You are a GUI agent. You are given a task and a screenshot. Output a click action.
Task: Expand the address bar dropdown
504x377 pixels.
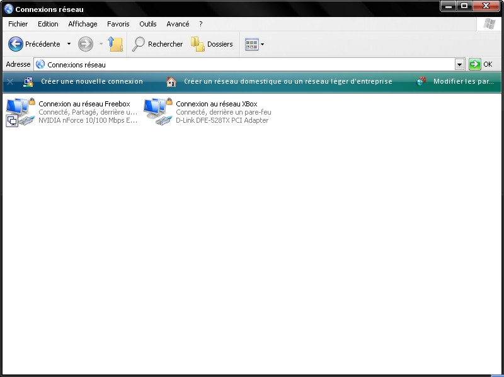[460, 65]
